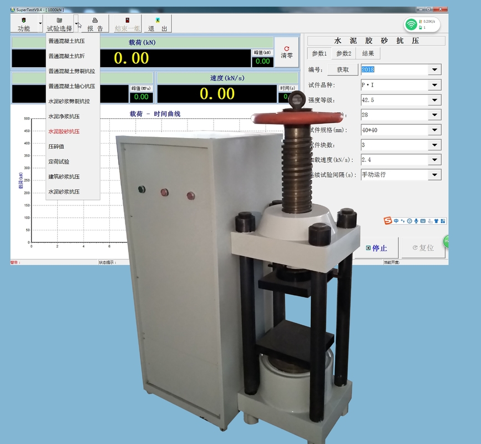Image resolution: width=481 pixels, height=444 pixels.
Task: Click the 获取 fetch number button
Action: tap(343, 70)
